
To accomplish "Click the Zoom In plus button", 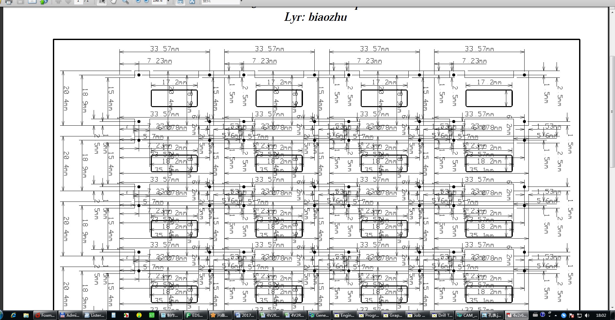I will 146,1.
